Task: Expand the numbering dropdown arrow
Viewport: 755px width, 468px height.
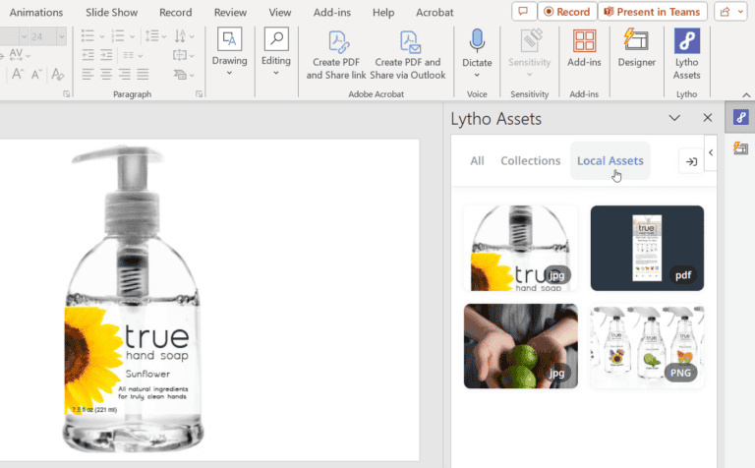Action: tap(132, 36)
